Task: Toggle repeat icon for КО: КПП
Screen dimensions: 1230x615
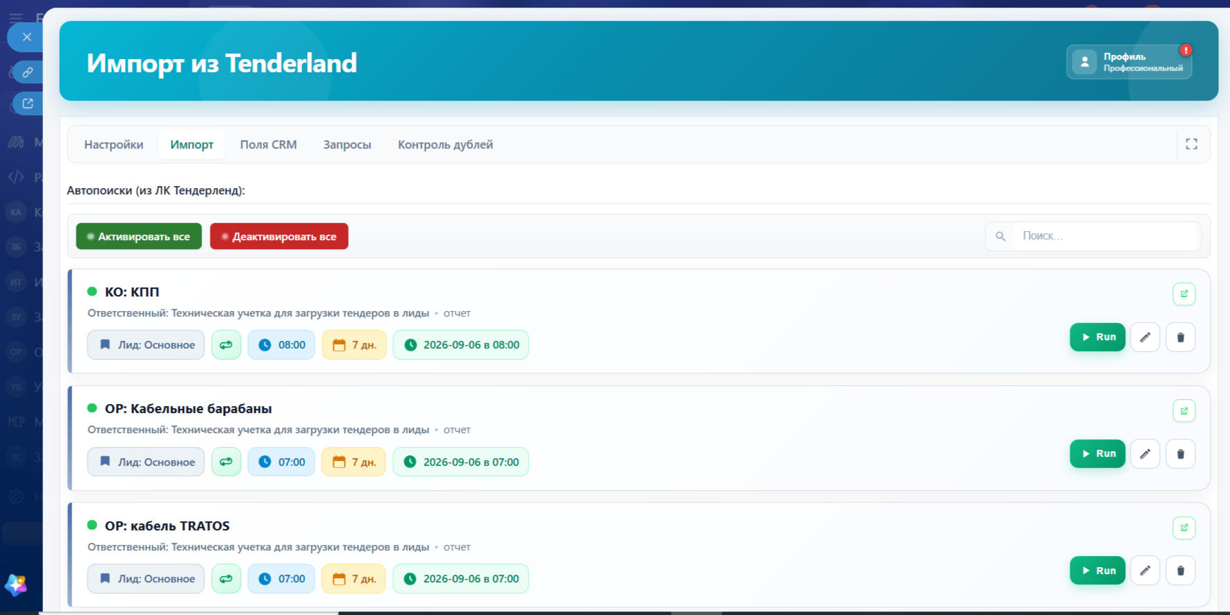Action: coord(226,345)
